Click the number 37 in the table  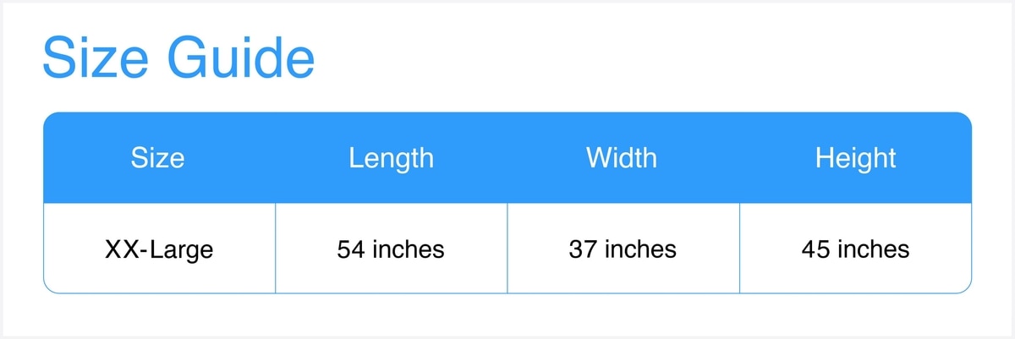coord(582,249)
